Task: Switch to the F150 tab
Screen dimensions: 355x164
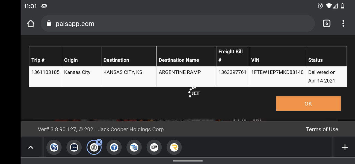Action: [x=74, y=148]
